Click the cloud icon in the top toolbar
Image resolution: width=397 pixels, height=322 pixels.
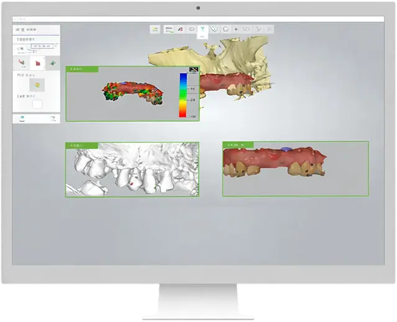[x=247, y=29]
